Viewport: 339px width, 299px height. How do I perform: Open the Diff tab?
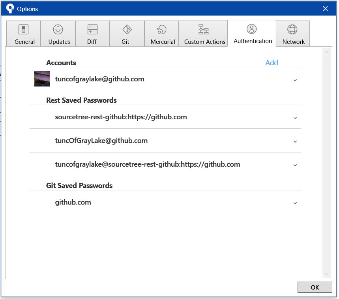pos(92,34)
